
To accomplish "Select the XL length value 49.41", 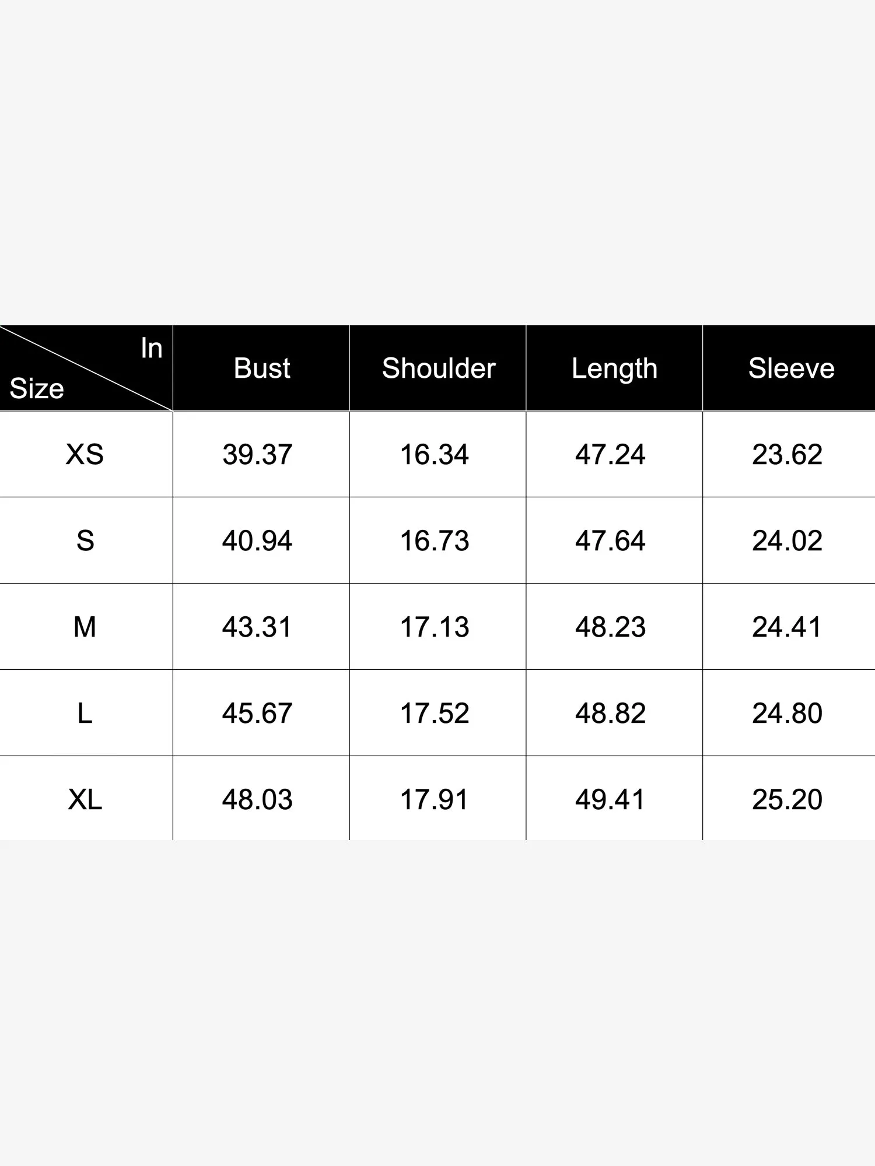I will [610, 799].
